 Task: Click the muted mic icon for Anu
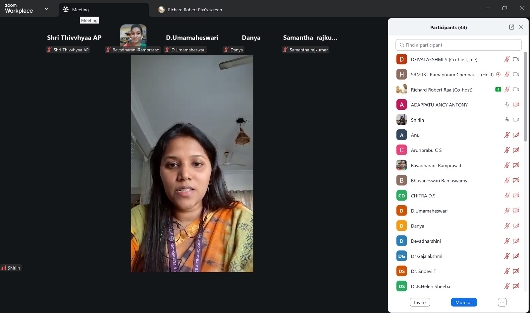(x=507, y=135)
